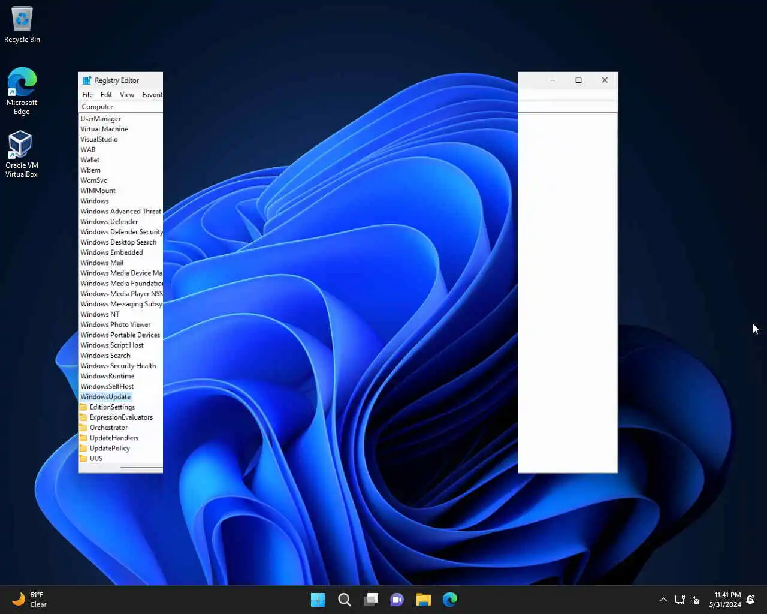
Task: Select the WindowsRuntime key
Action: click(x=107, y=376)
